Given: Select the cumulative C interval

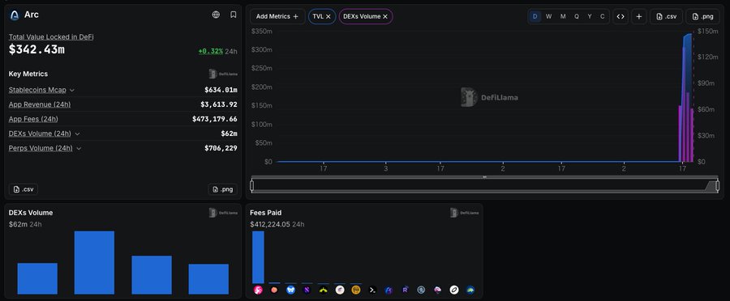Looking at the screenshot, I should (x=603, y=17).
